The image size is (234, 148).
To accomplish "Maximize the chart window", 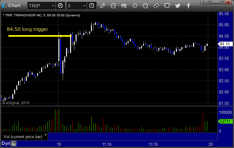I will (x=222, y=2).
